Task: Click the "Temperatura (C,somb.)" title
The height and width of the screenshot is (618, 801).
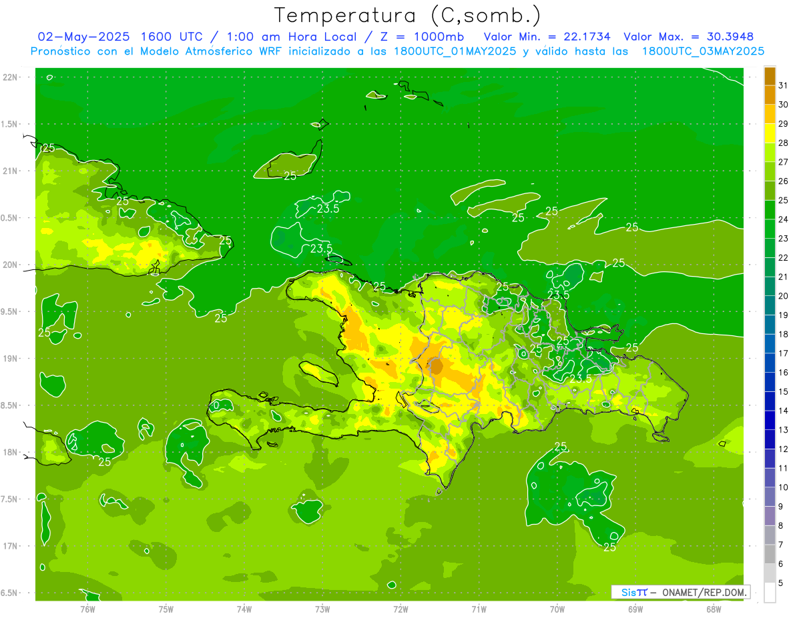Action: 408,15
